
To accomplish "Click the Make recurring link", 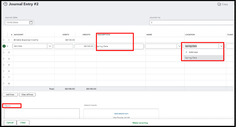I will (x=140, y=123).
